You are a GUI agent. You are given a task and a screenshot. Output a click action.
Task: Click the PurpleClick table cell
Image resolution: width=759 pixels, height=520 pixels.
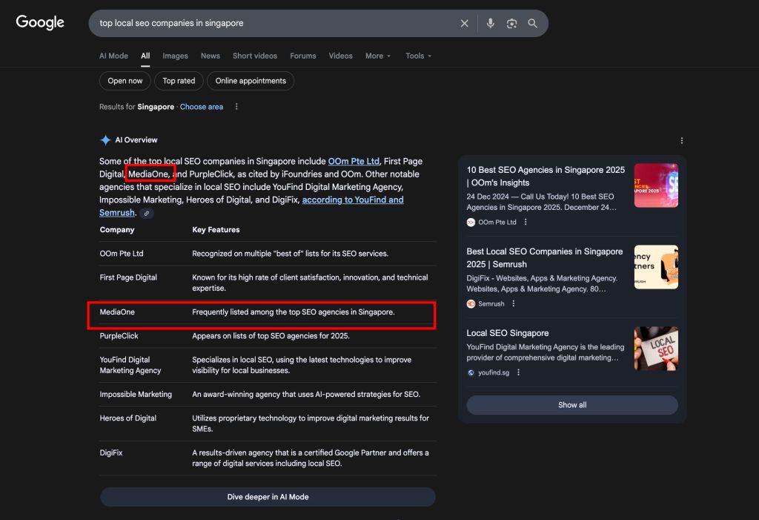[x=119, y=336]
